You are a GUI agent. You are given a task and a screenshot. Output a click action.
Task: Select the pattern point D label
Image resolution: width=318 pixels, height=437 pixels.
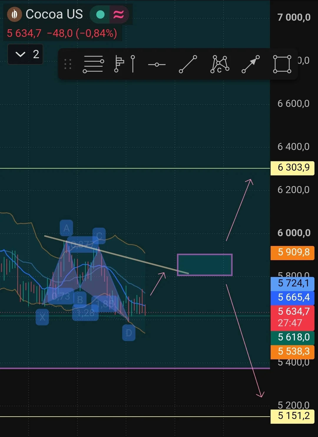click(129, 333)
